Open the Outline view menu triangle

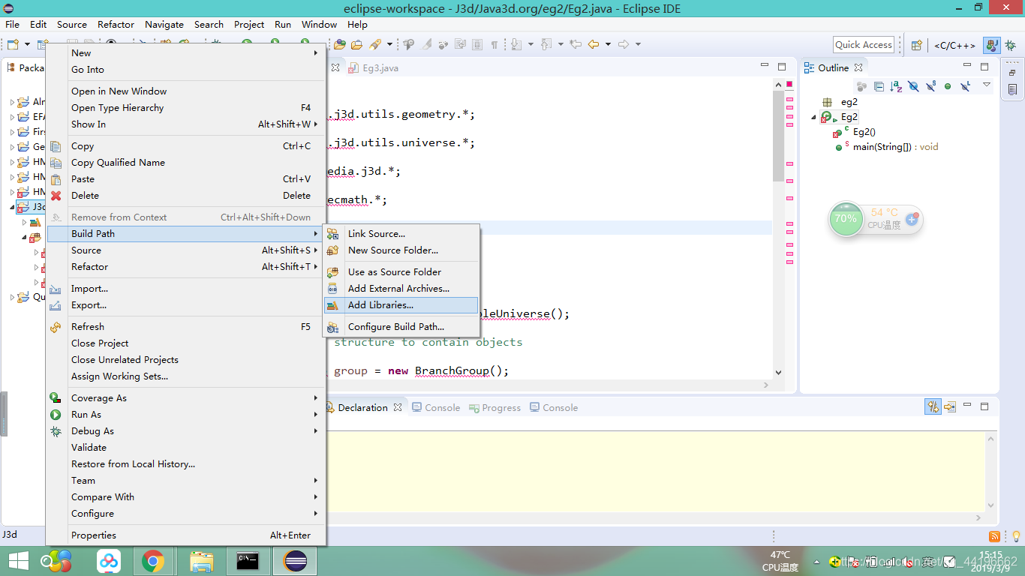click(x=987, y=85)
